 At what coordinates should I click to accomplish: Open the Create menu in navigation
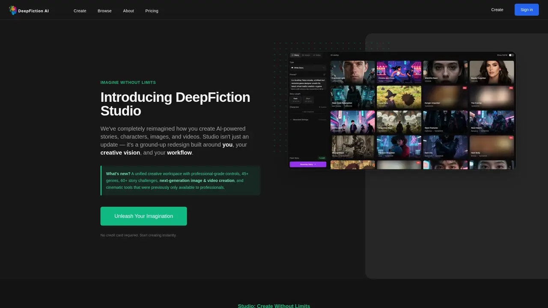point(80,11)
